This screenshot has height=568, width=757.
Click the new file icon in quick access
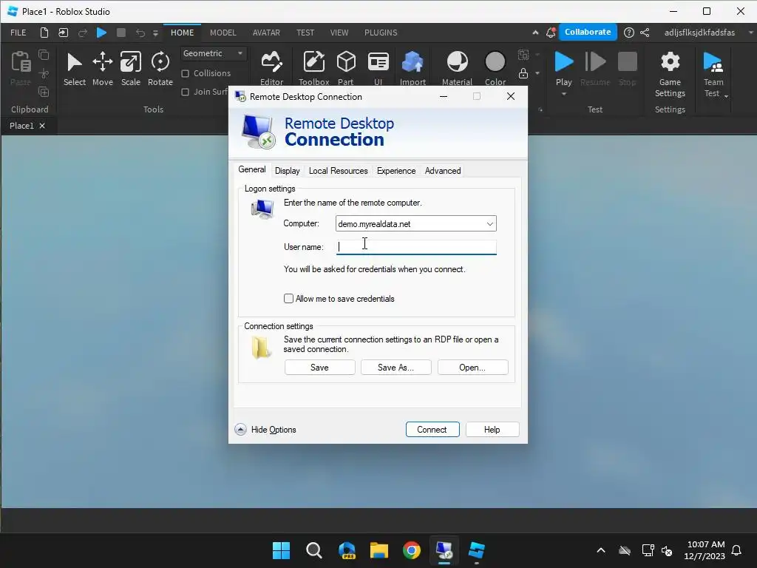coord(44,33)
